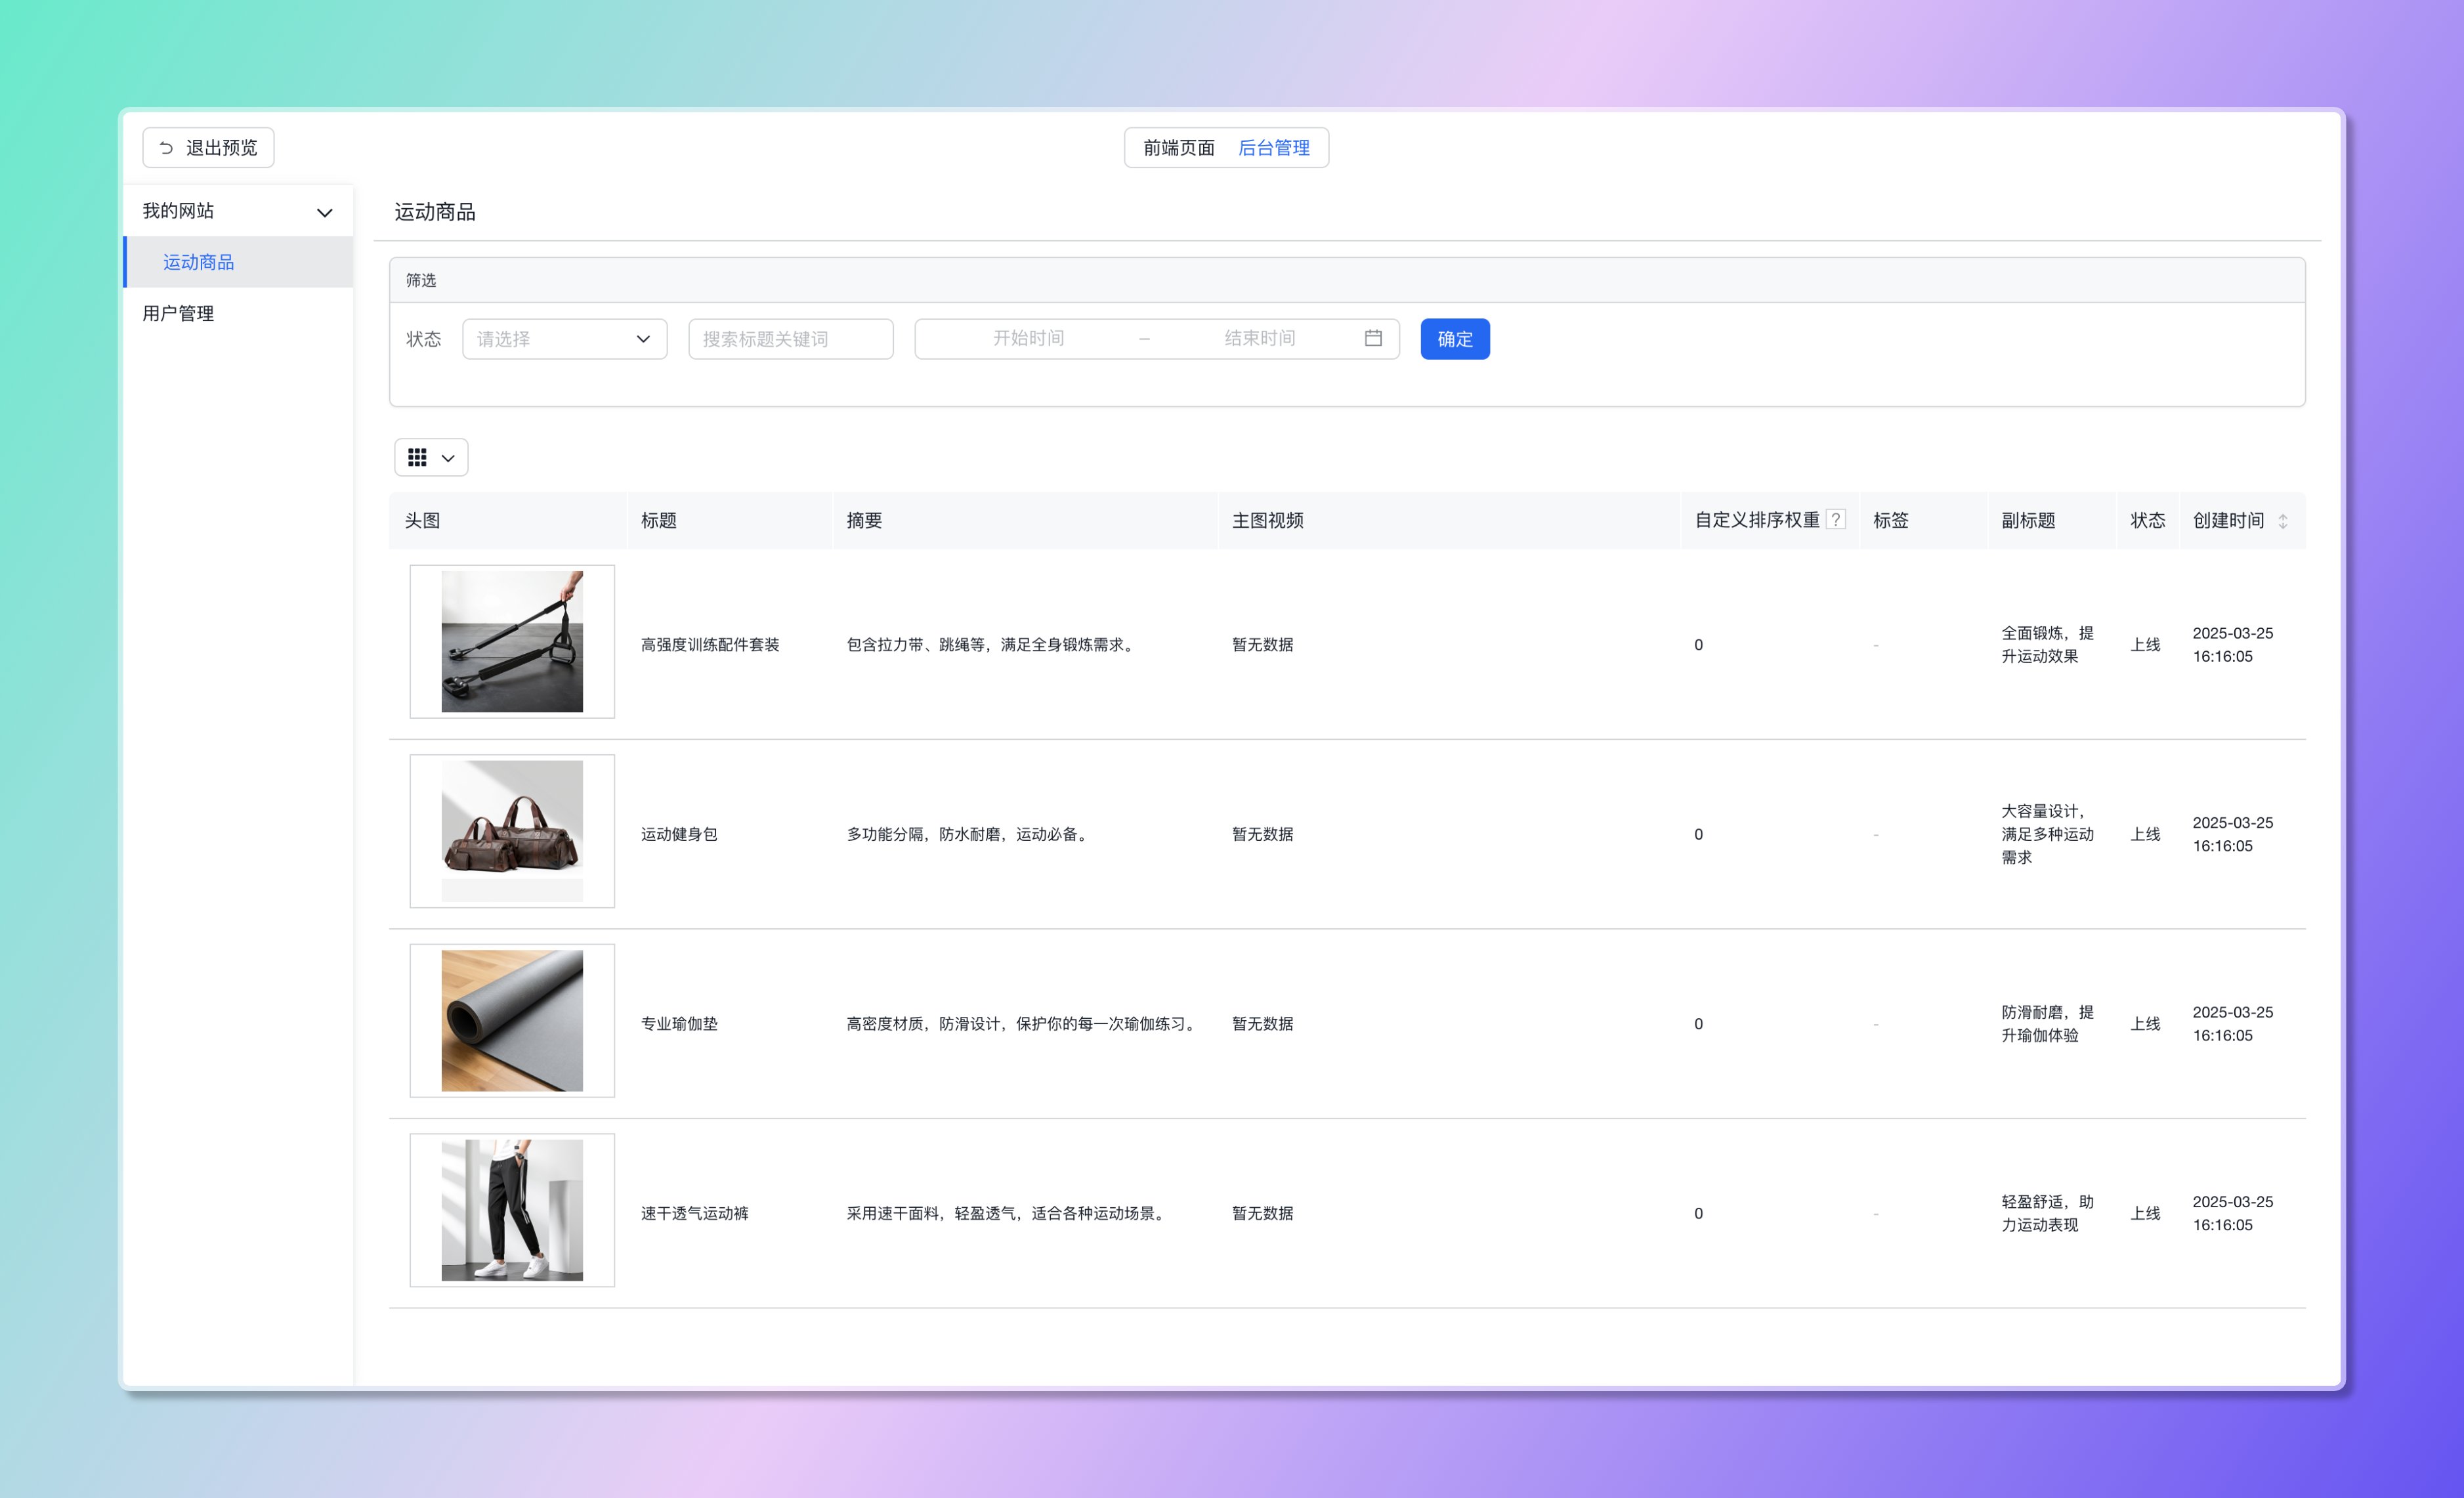
Task: Sort by 创建时间 using sort arrows
Action: (x=2282, y=521)
